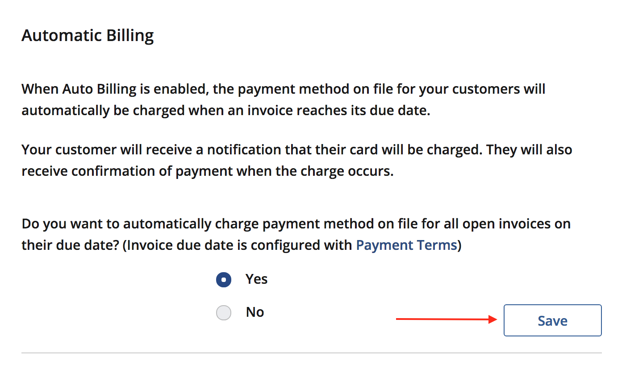Click the No option label

coord(255,312)
